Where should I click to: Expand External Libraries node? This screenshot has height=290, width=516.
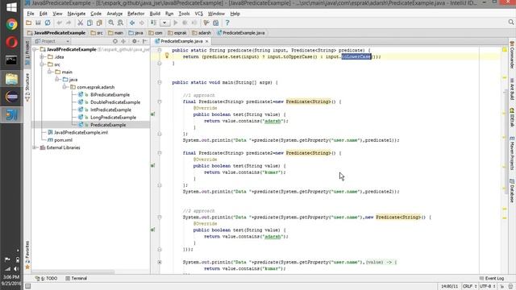[35, 147]
